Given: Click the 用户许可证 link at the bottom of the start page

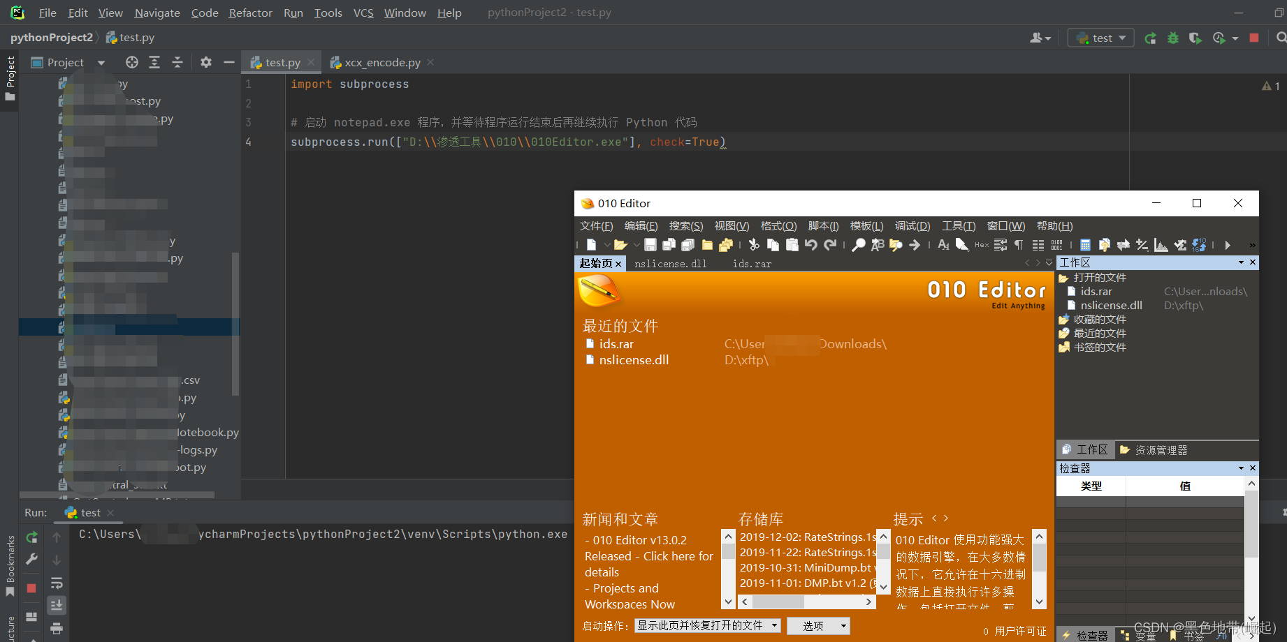Looking at the screenshot, I should 1021,631.
